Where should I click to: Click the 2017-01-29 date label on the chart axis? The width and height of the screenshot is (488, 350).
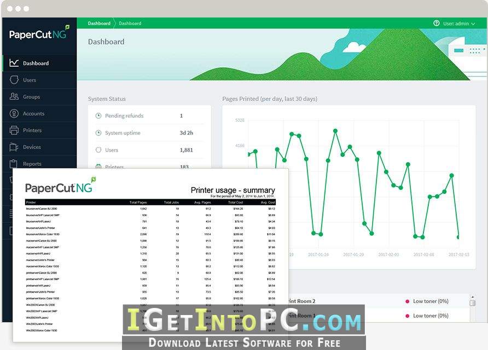tap(353, 254)
